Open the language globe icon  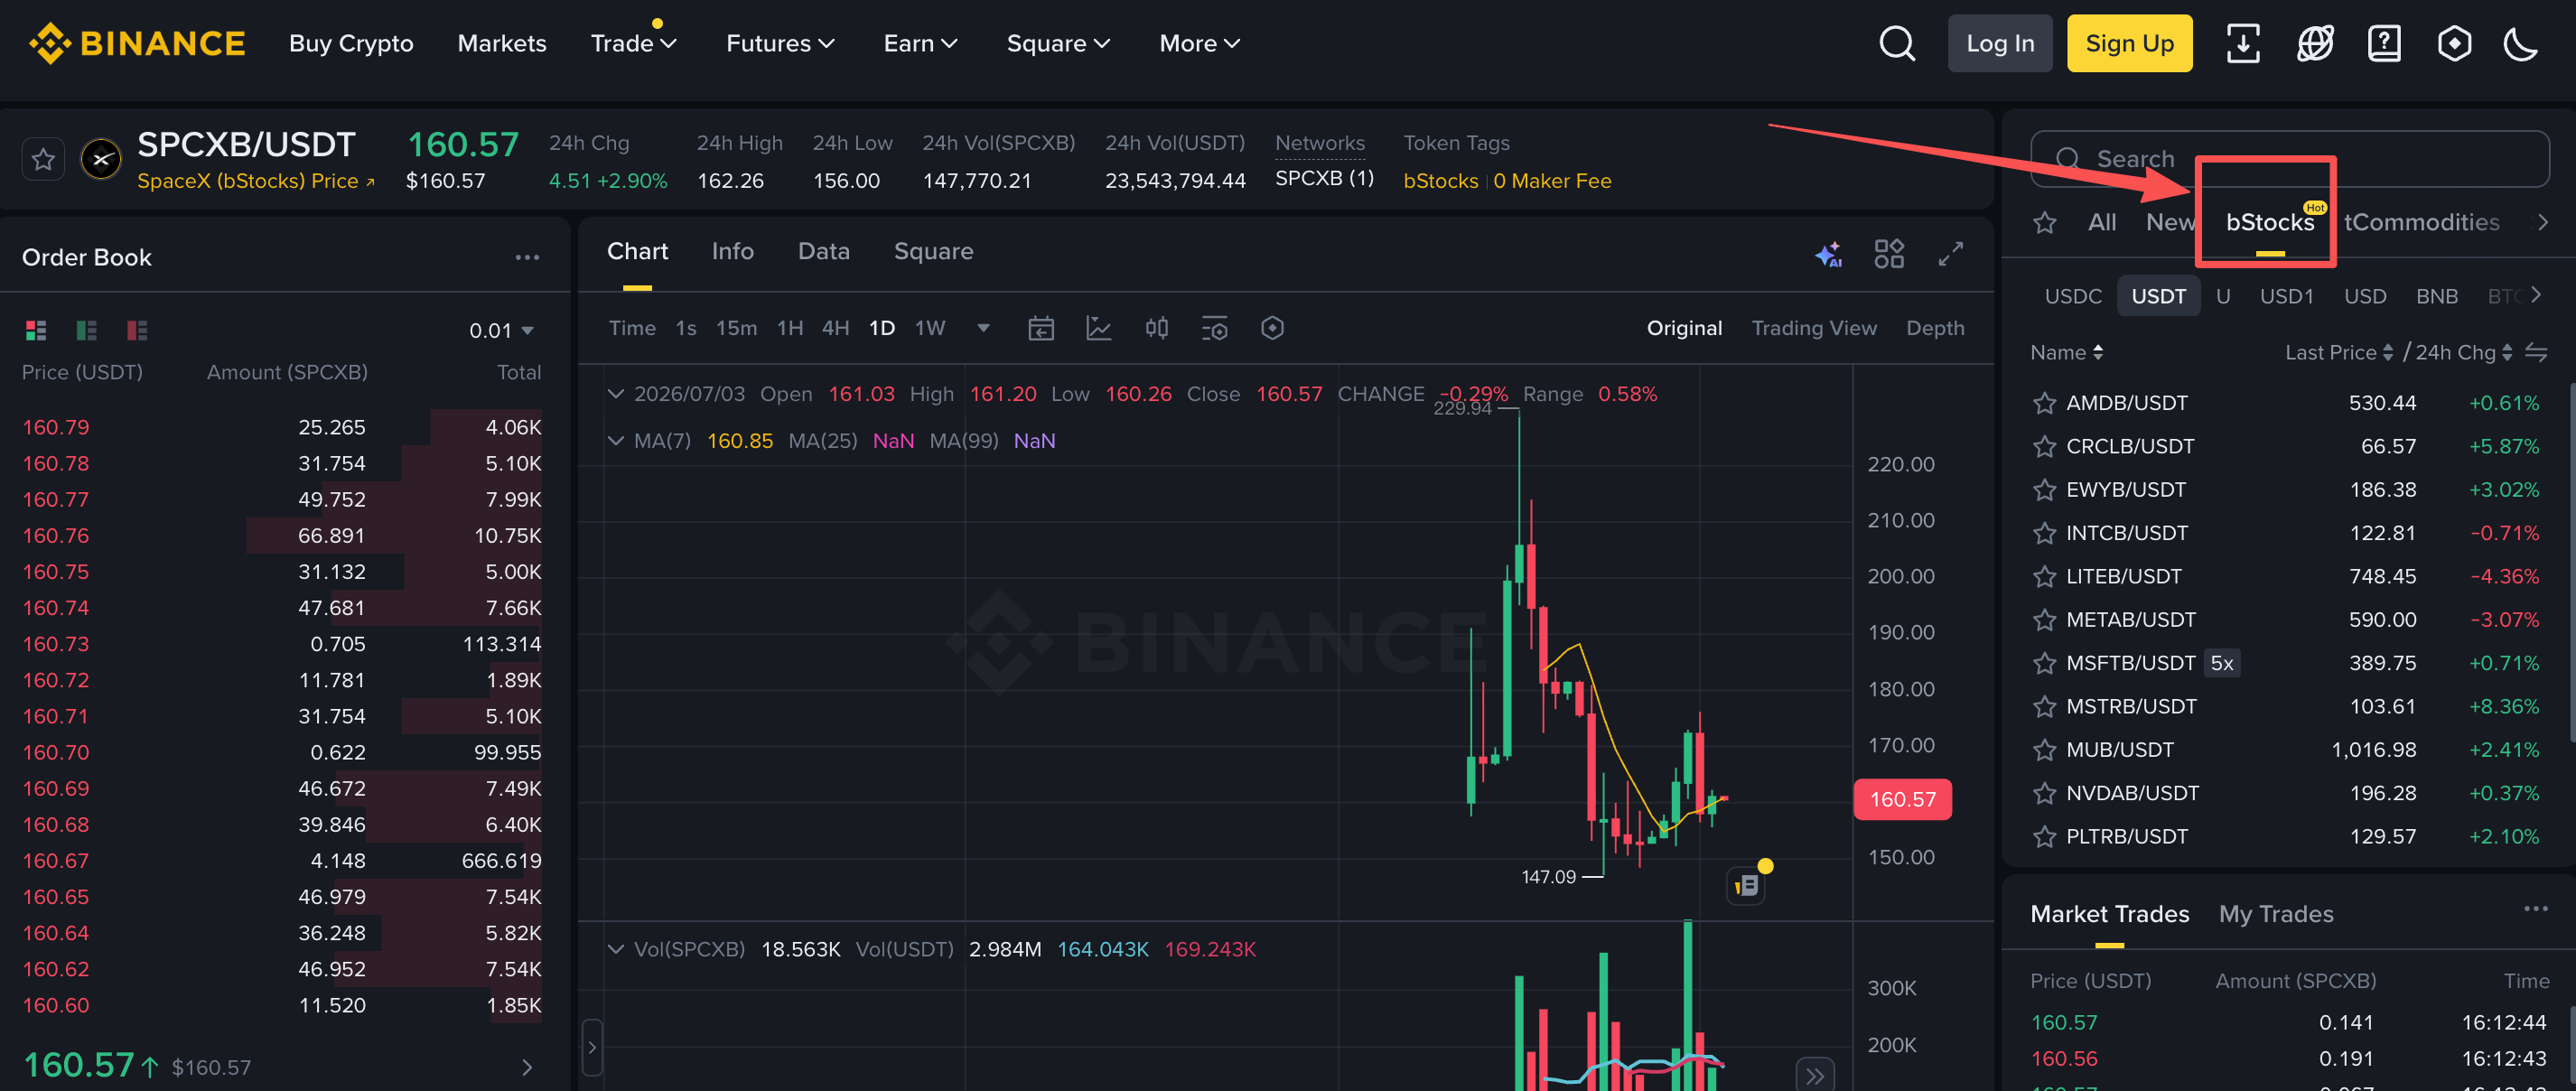(2314, 43)
